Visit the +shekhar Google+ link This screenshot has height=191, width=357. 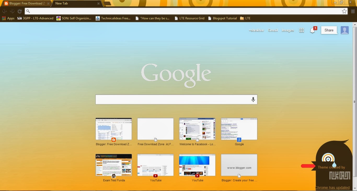[x=256, y=30]
